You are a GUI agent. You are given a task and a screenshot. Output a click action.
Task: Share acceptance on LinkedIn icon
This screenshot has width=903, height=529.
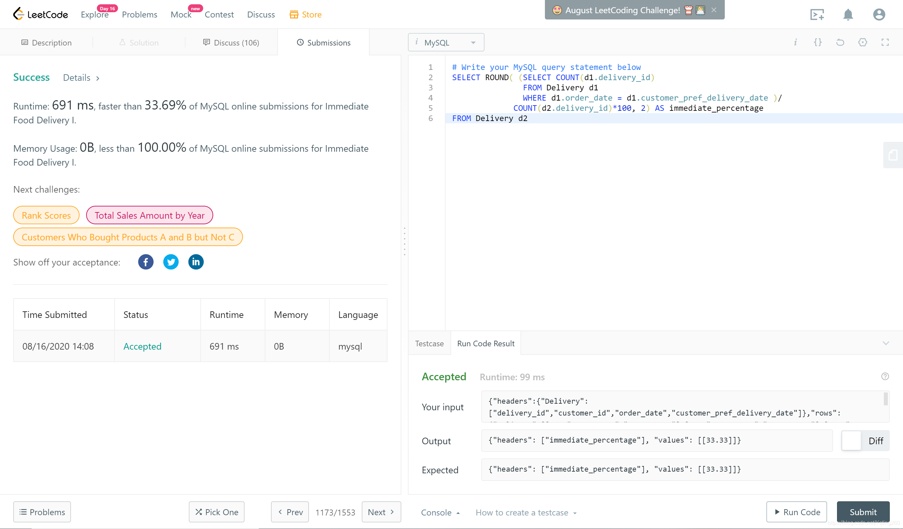click(x=196, y=262)
